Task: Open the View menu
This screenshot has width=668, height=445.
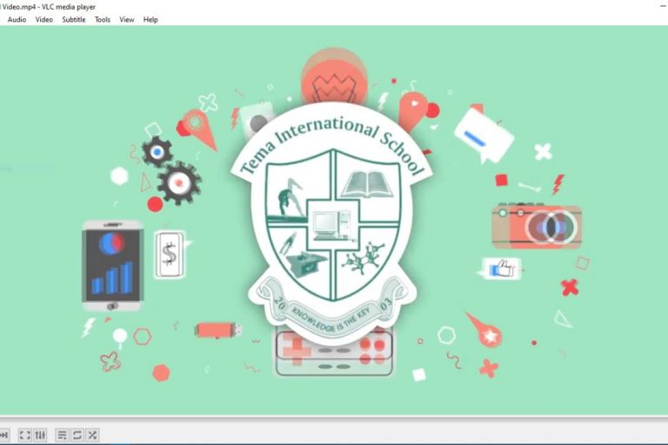Action: coord(126,20)
